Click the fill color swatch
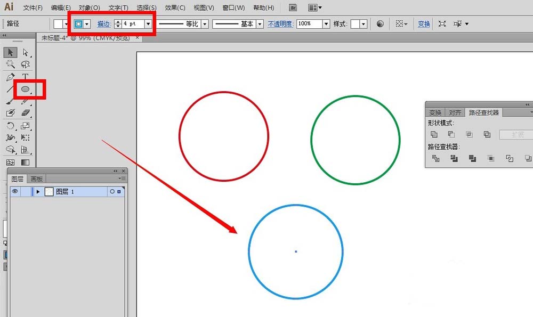 point(58,24)
